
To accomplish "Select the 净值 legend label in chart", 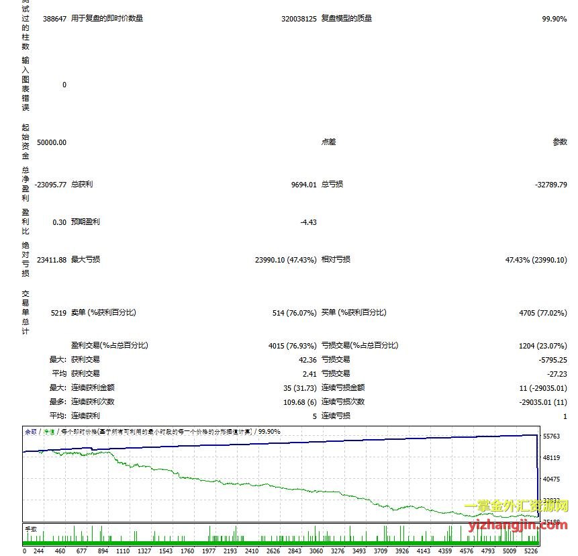I will (x=48, y=432).
